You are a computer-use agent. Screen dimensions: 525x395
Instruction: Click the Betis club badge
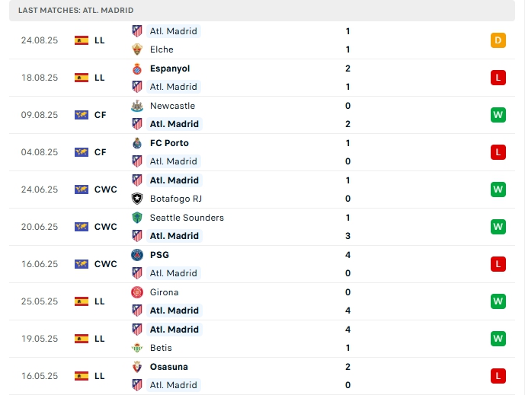137,348
